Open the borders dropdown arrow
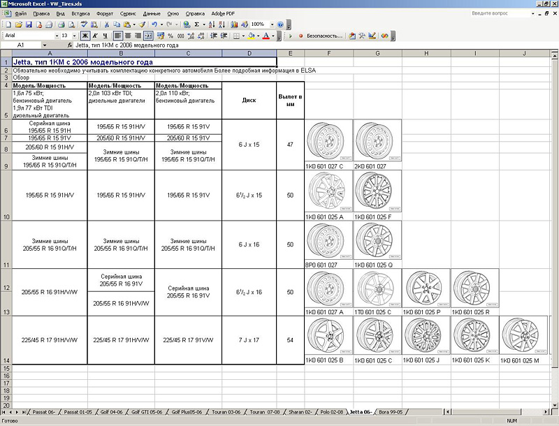This screenshot has width=559, height=426. 243,36
